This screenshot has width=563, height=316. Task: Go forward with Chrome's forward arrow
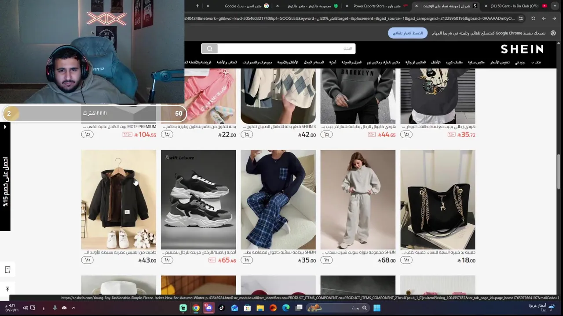[544, 18]
